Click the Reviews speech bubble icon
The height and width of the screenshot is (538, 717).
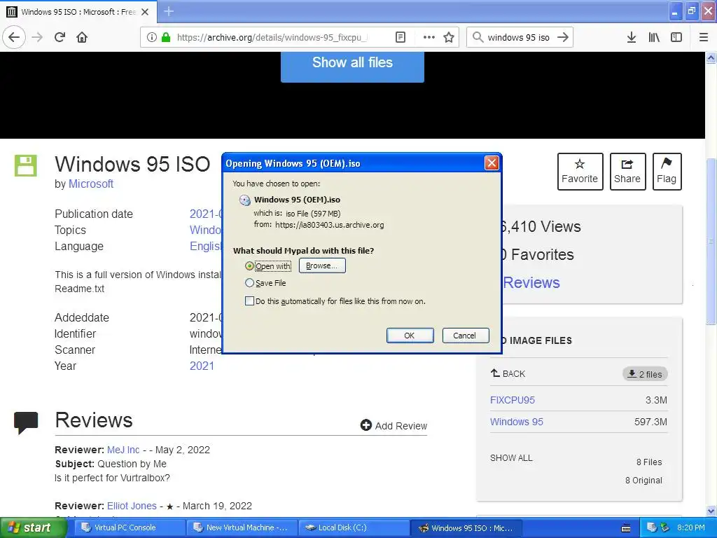26,422
